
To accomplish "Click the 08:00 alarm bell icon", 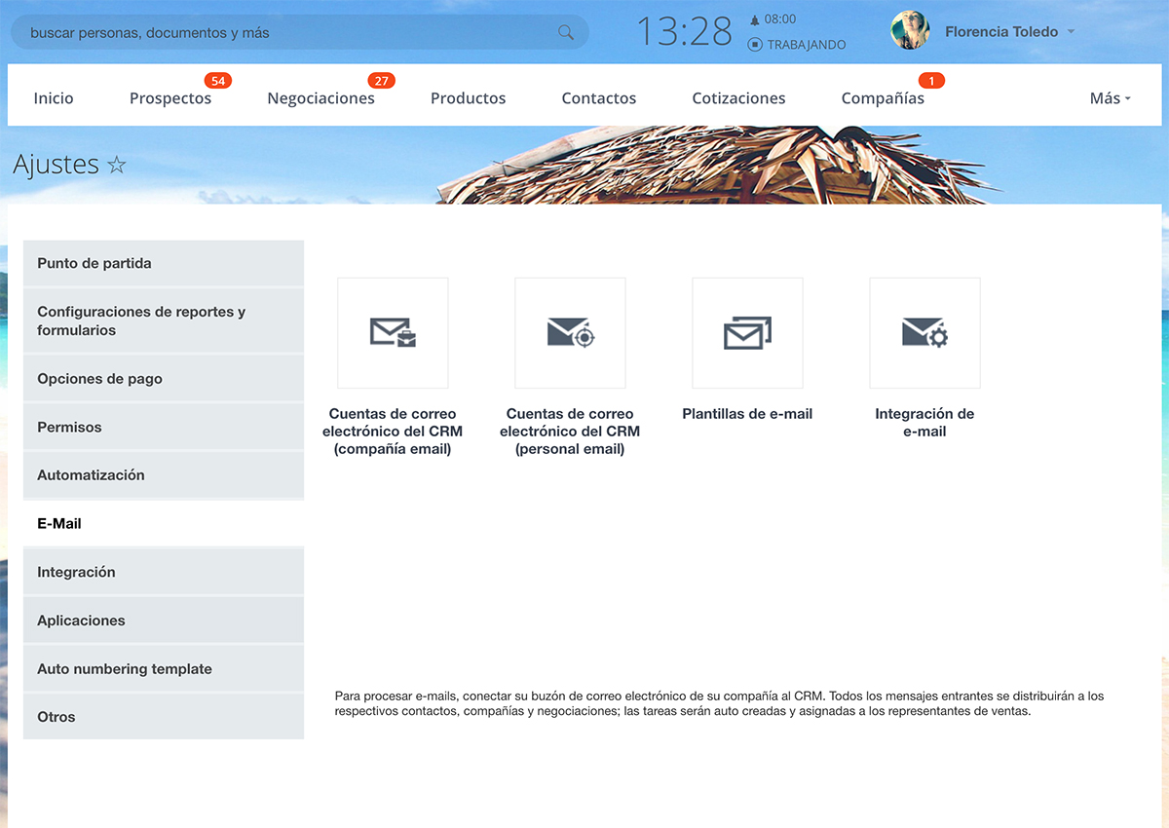I will click(x=755, y=19).
